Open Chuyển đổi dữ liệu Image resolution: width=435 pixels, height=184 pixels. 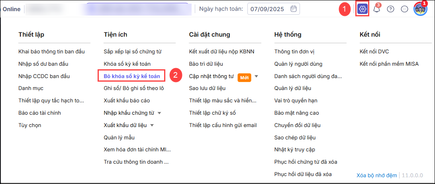tap(298, 125)
